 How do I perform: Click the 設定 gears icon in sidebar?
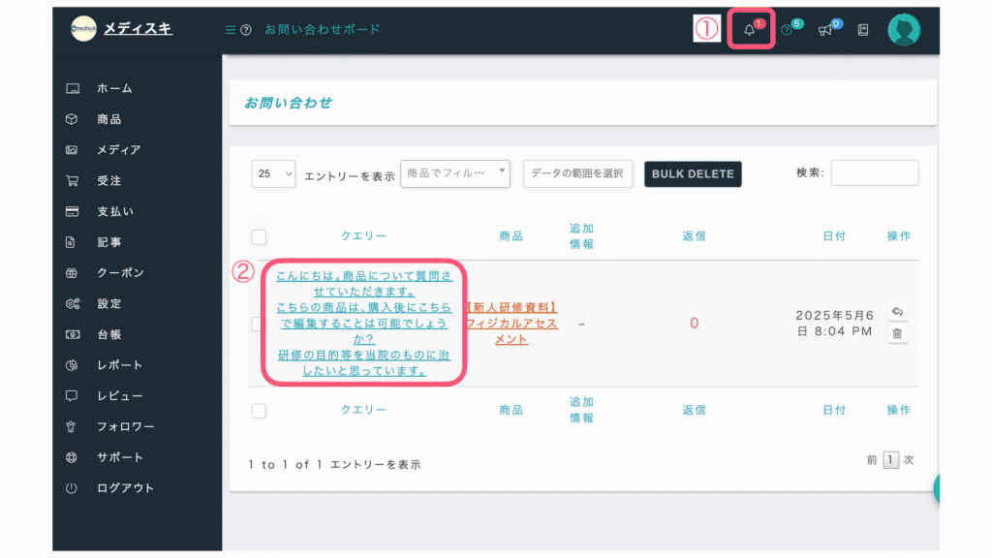click(x=73, y=303)
